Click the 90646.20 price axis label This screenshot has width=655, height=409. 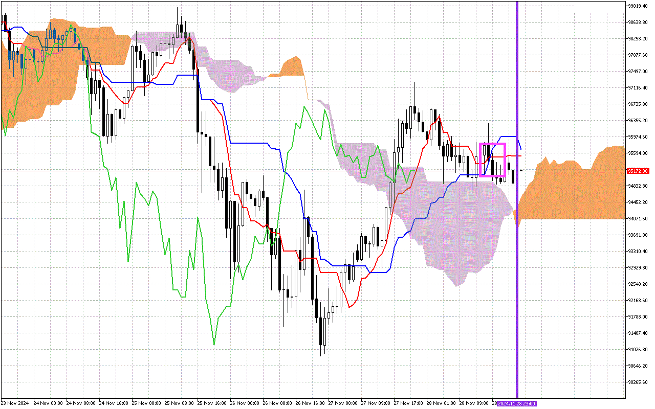(x=639, y=366)
